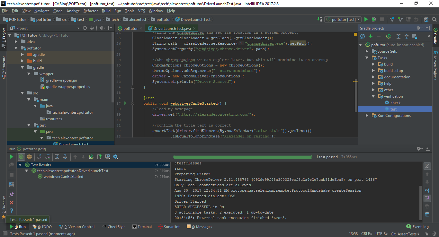
Task: Click the Debug bug icon in main toolbar
Action: click(x=374, y=20)
